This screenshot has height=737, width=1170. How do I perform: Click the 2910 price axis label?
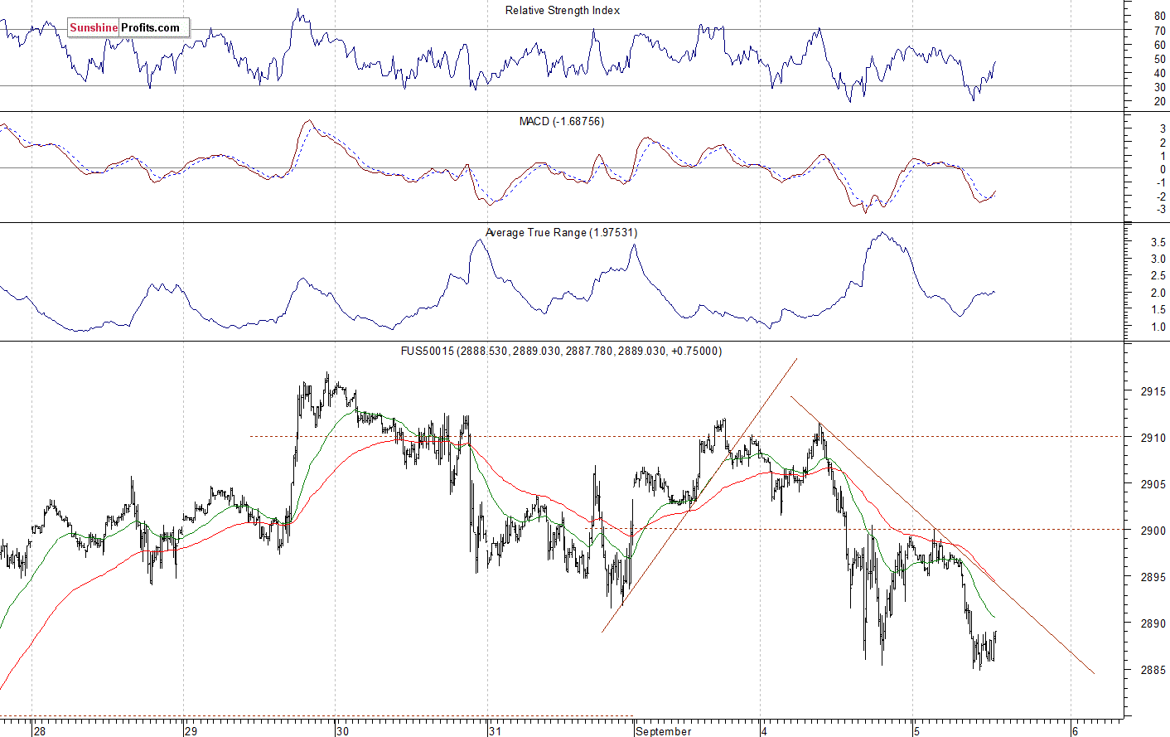(1153, 438)
